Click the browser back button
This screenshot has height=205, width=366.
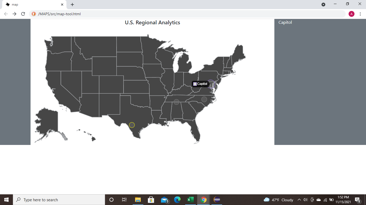point(6,14)
